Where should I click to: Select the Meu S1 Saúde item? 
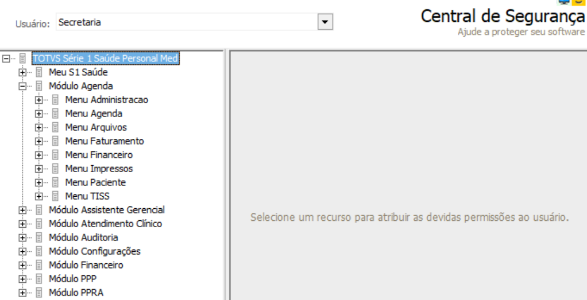(78, 72)
